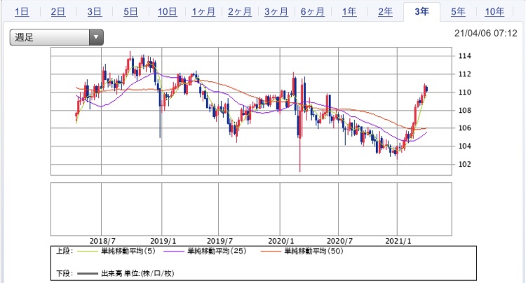Open the 6ヶ月 period tab
Image resolution: width=526 pixels, height=283 pixels.
[313, 12]
